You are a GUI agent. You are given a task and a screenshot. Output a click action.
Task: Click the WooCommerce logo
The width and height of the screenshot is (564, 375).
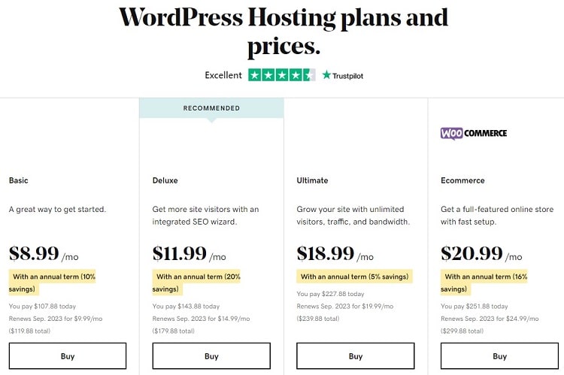point(473,133)
